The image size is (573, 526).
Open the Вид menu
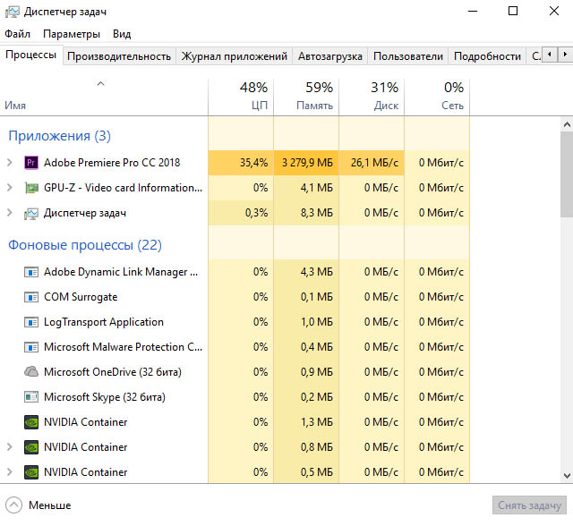pyautogui.click(x=122, y=34)
